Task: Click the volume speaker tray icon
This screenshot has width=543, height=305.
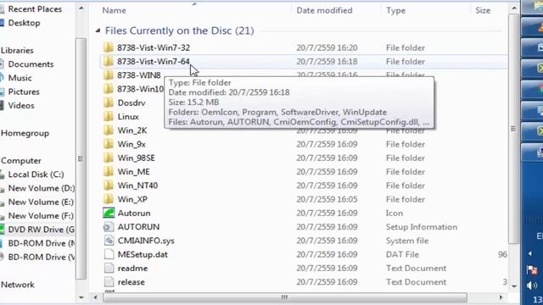Action: point(532,286)
